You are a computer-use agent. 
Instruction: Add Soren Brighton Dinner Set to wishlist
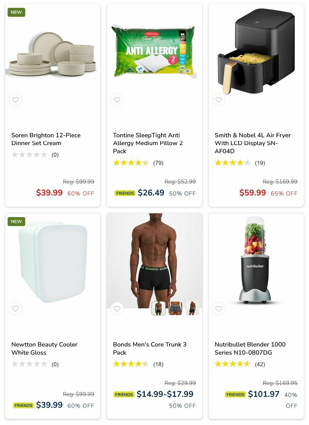pos(15,100)
